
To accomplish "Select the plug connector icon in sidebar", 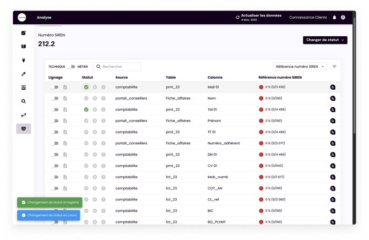I will coord(24,61).
